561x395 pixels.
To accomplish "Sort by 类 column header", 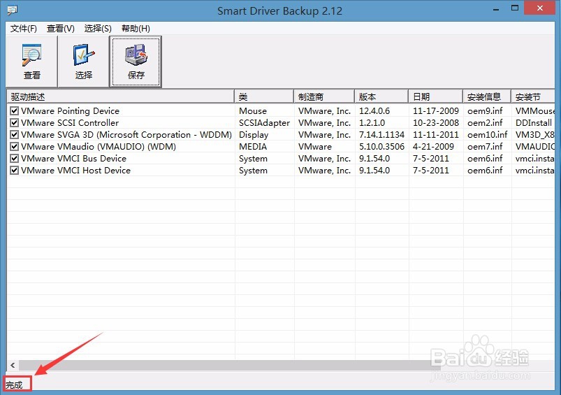I will click(264, 96).
